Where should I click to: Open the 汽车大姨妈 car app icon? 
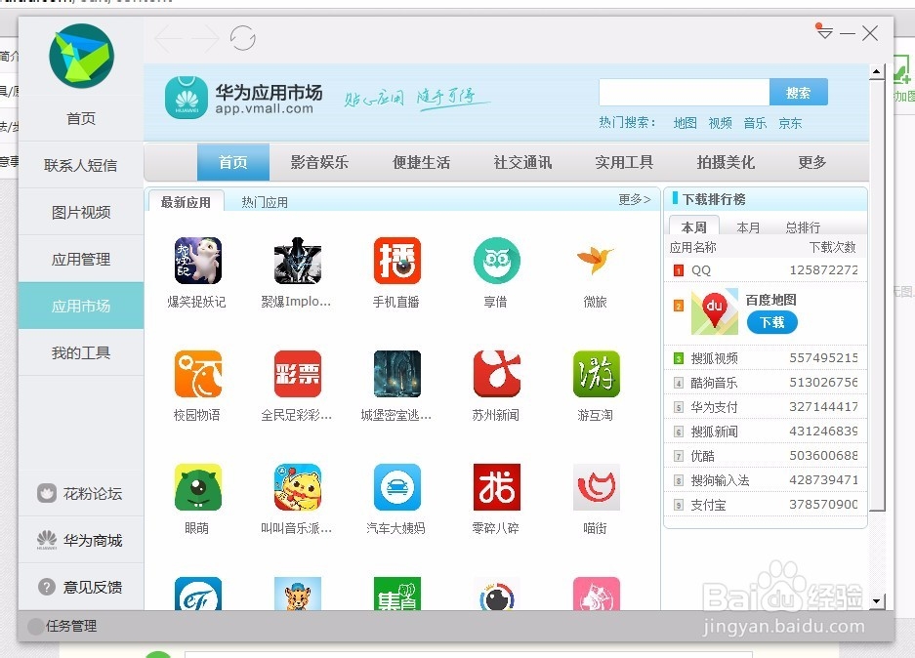[x=396, y=486]
